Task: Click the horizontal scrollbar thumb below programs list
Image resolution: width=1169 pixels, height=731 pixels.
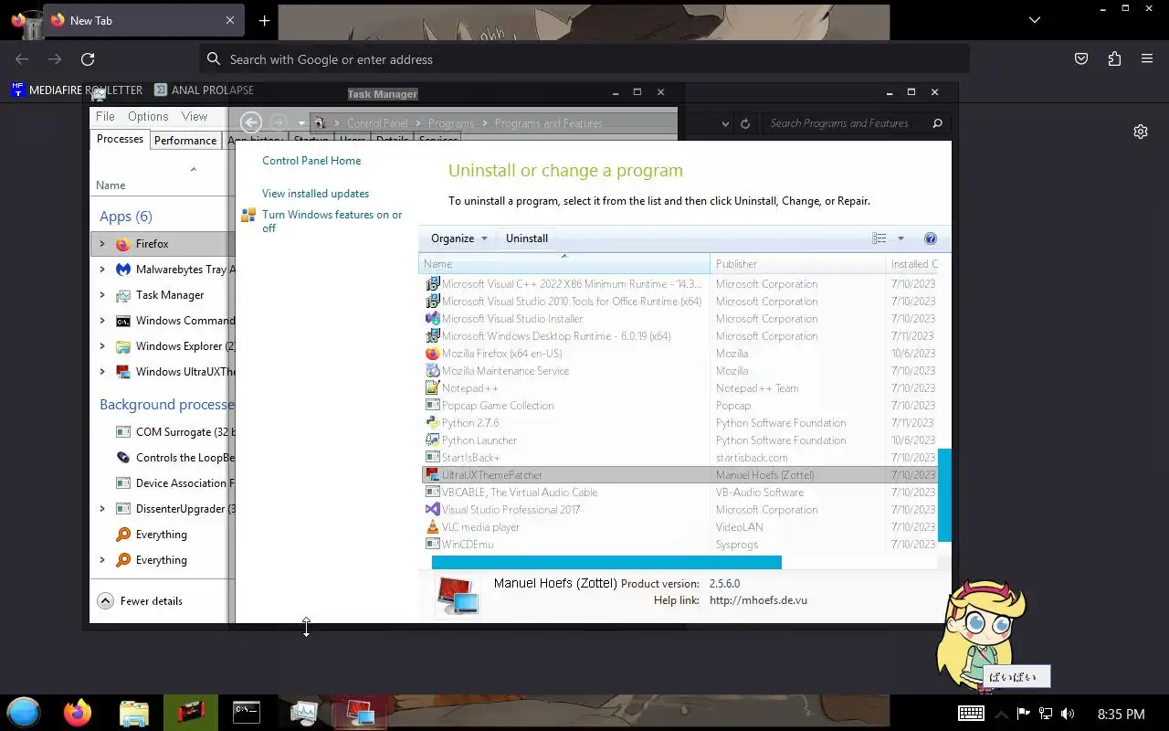Action: click(x=606, y=562)
